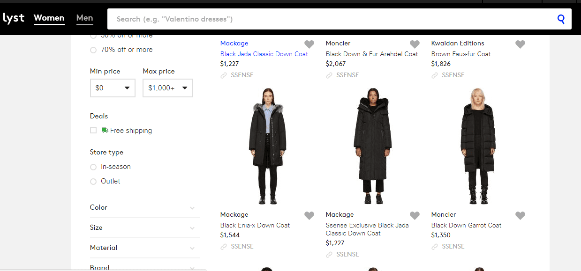Click link icon under Black Jada Classic Down Coat
The image size is (581, 271).
point(224,75)
